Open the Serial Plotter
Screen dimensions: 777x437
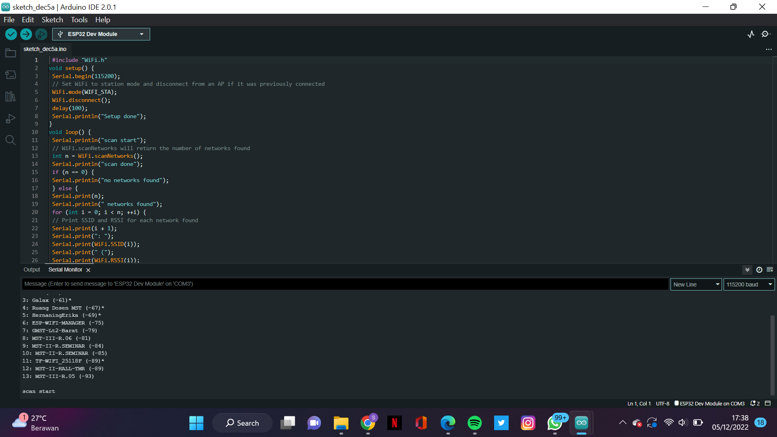tap(751, 34)
